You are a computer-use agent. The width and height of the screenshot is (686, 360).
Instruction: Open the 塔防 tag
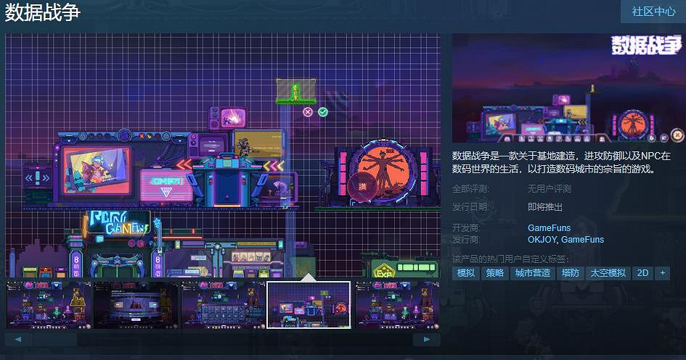(570, 273)
